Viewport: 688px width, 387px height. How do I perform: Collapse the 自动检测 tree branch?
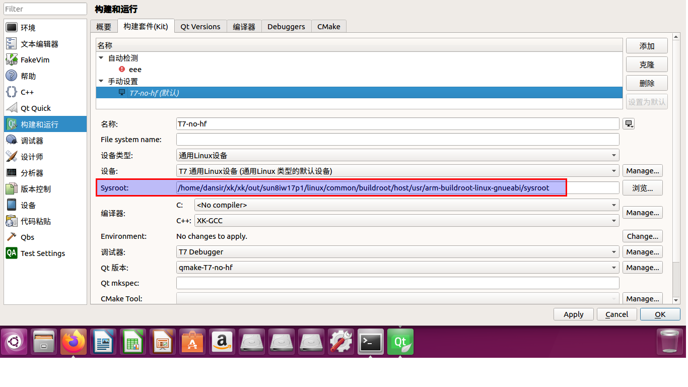pos(101,58)
